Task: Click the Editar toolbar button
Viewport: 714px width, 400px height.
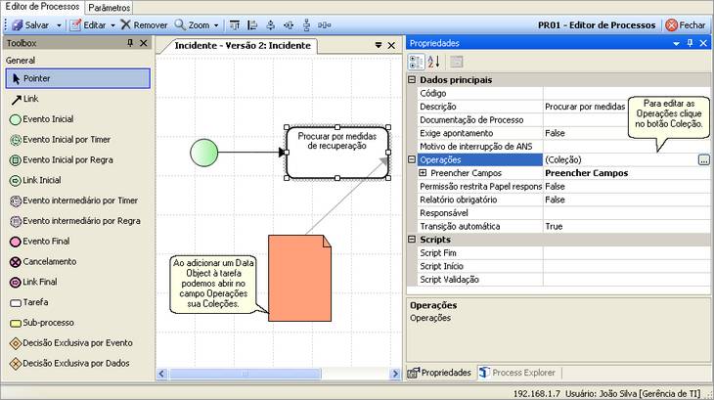Action: click(x=88, y=25)
